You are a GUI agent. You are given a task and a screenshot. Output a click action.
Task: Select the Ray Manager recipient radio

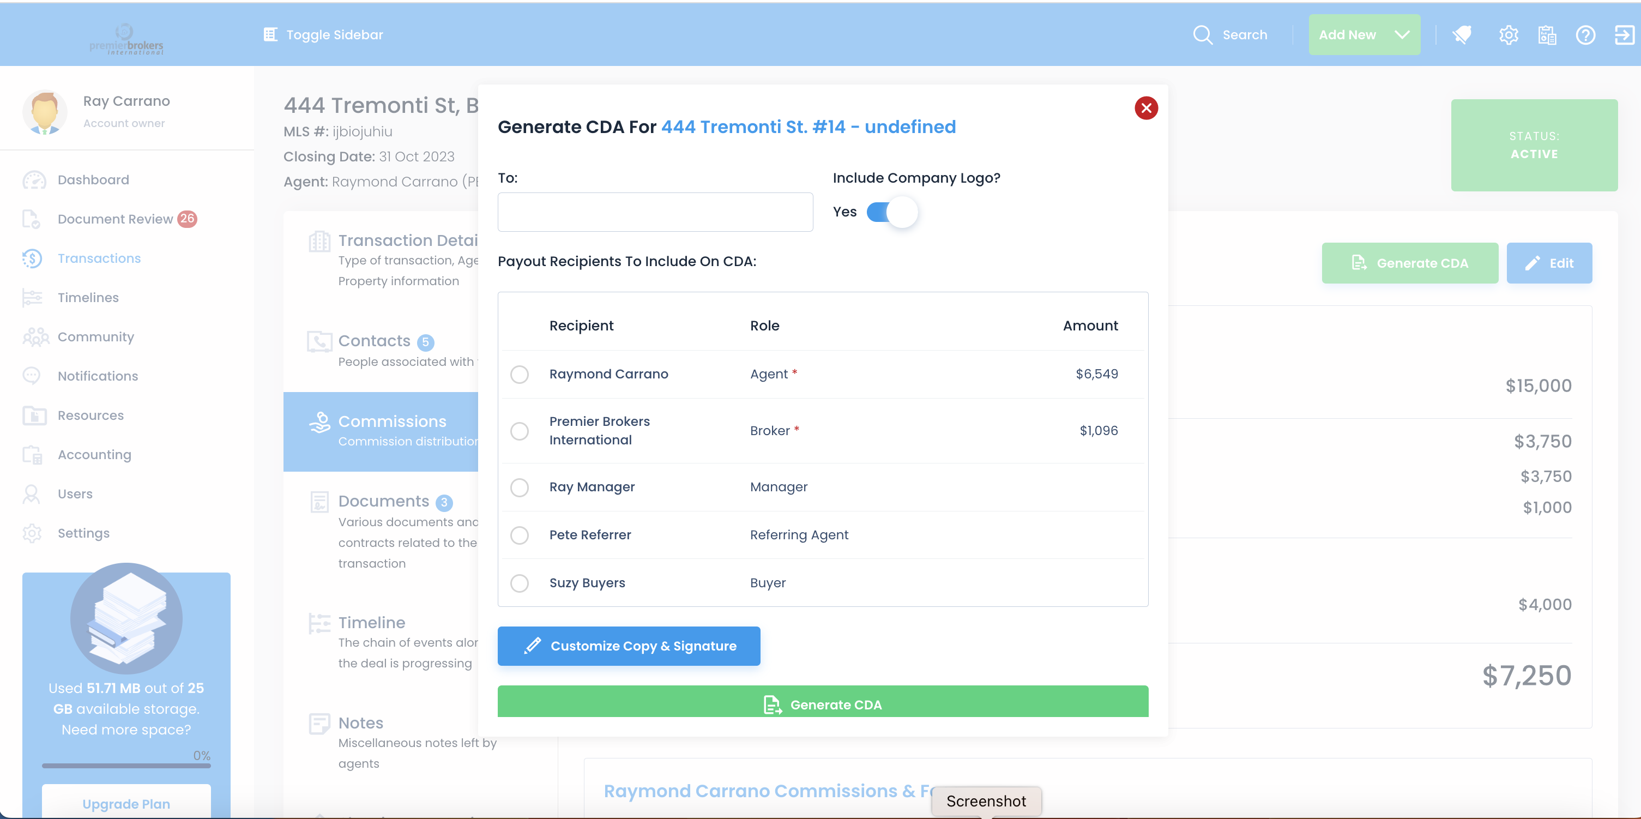[519, 487]
